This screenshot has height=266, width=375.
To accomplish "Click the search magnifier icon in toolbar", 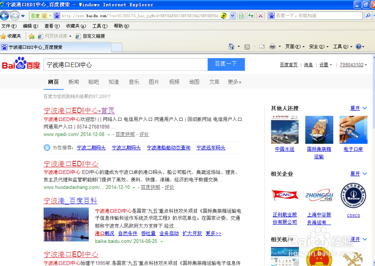I will click(368, 15).
